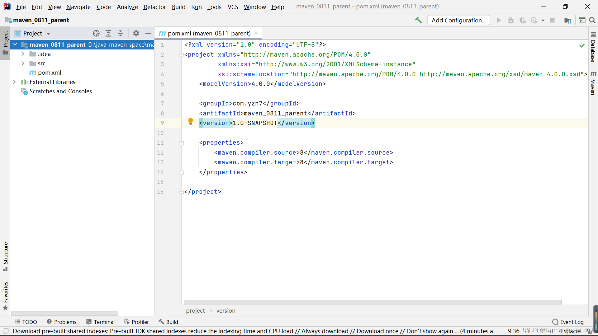Toggle the Maven tool window side tab
This screenshot has height=336, width=598.
click(x=593, y=83)
